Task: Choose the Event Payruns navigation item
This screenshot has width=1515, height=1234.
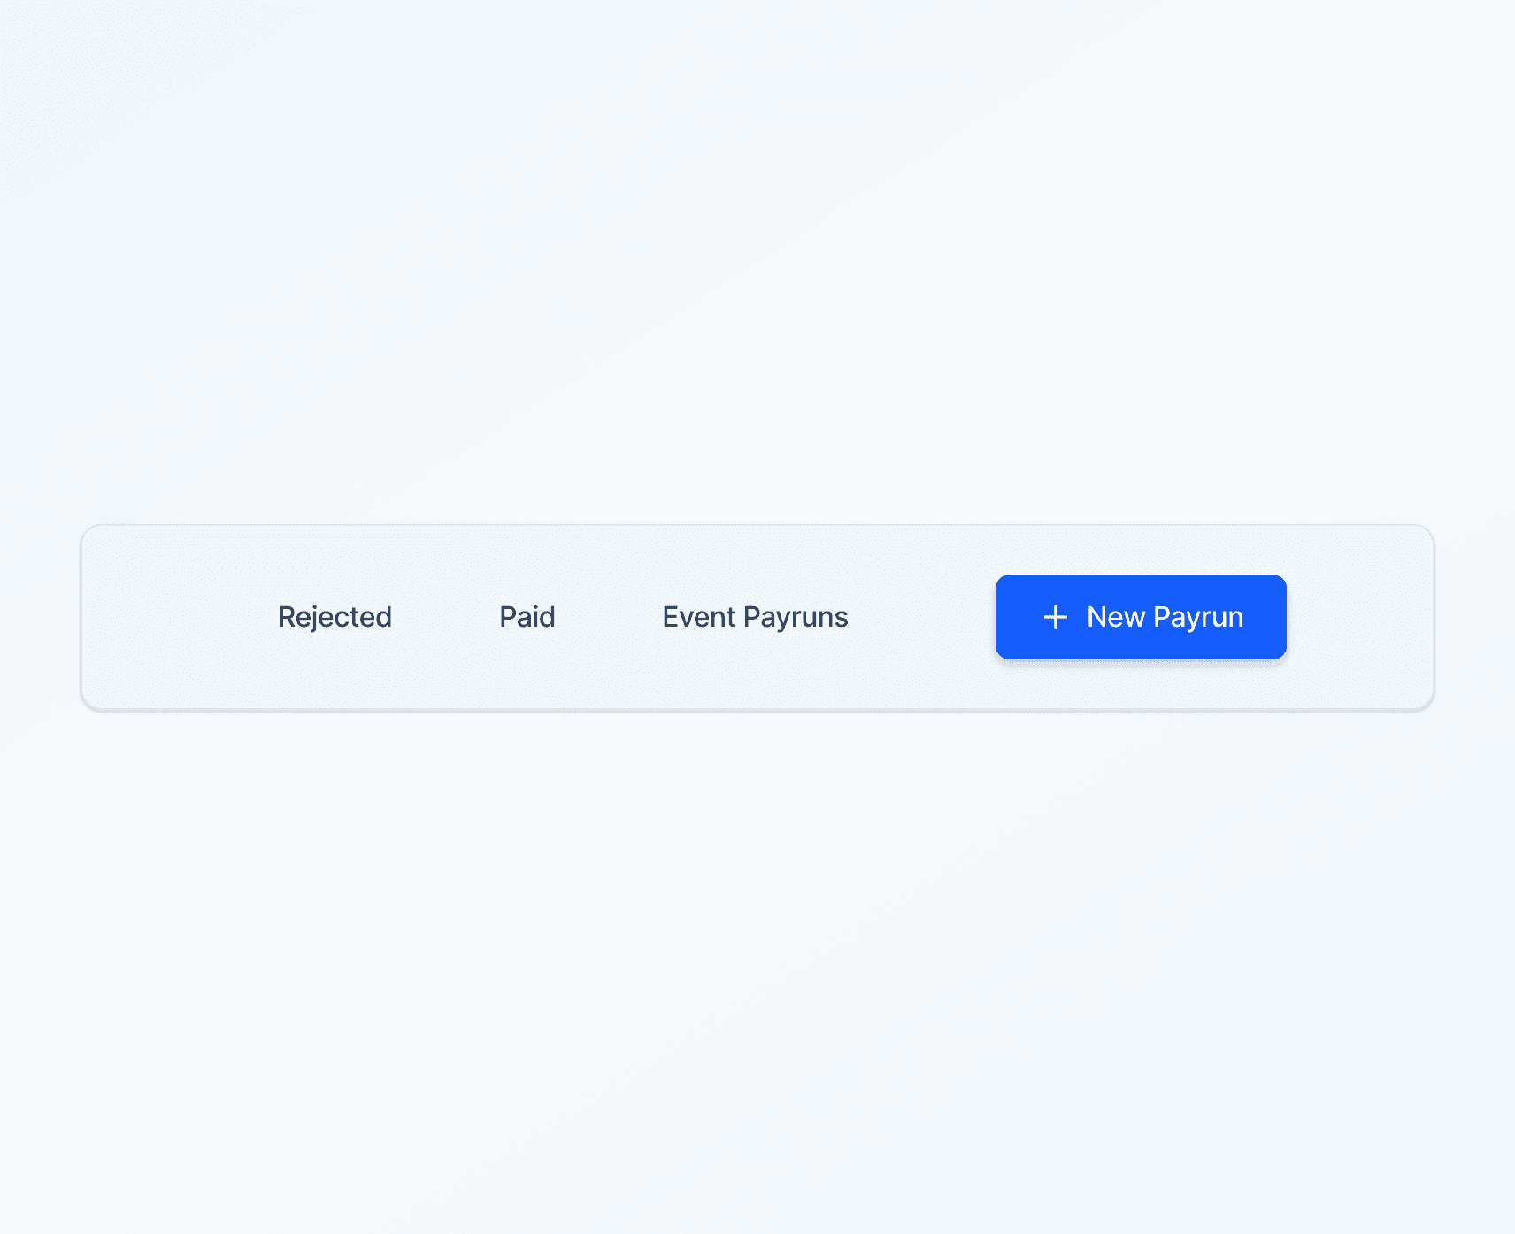Action: [755, 617]
